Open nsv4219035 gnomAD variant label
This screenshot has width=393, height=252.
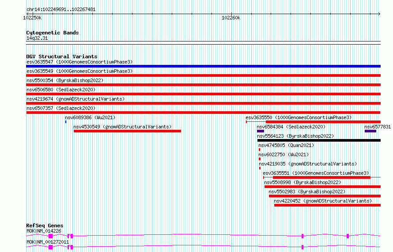pyautogui.click(x=308, y=164)
